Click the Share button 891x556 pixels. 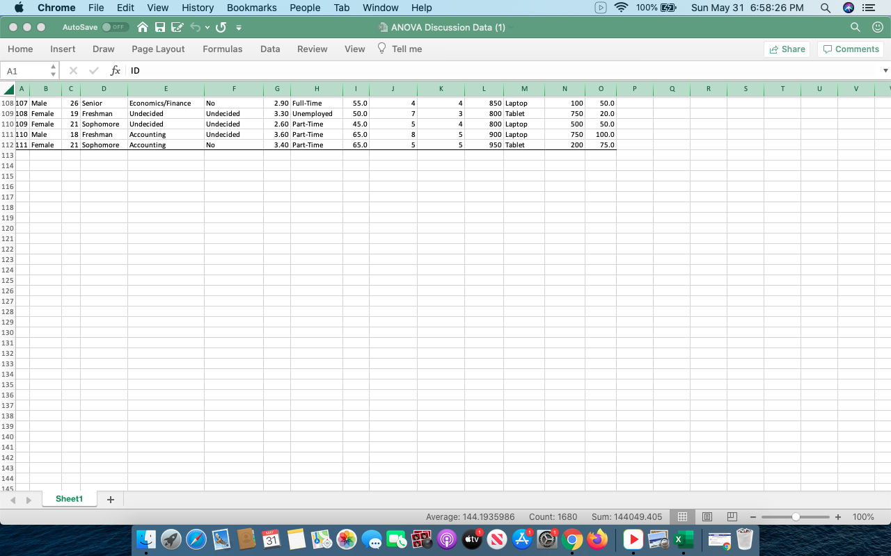[787, 49]
